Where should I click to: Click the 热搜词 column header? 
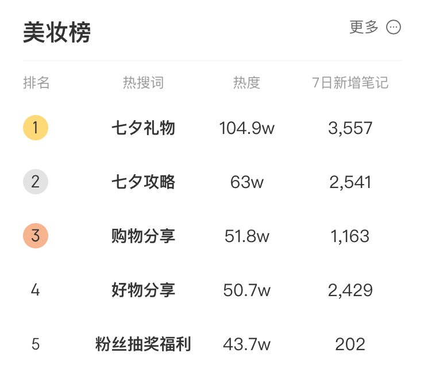(143, 83)
